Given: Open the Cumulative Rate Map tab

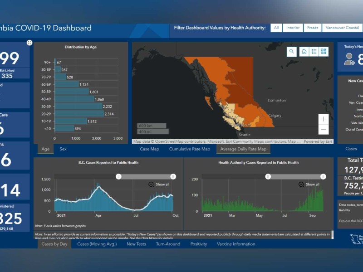Looking at the screenshot, I should click(190, 149).
